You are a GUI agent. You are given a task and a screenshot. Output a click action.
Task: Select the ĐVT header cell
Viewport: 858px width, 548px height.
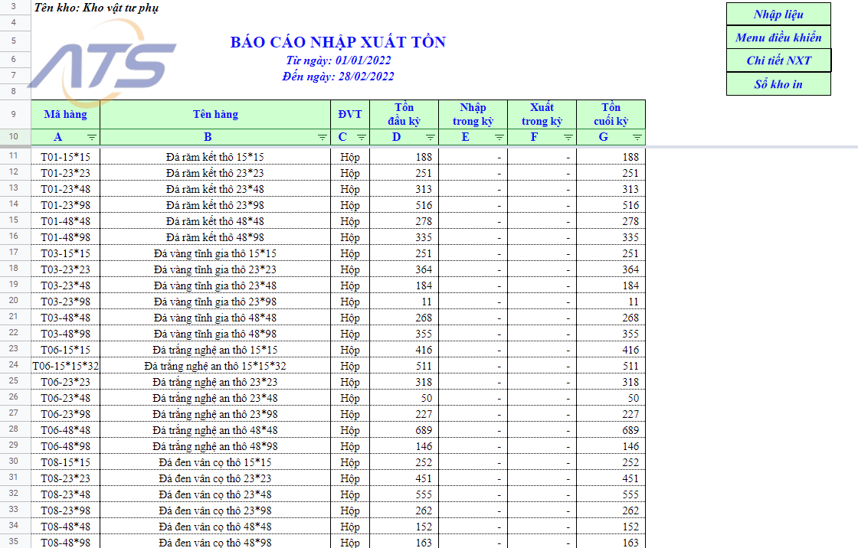[350, 114]
